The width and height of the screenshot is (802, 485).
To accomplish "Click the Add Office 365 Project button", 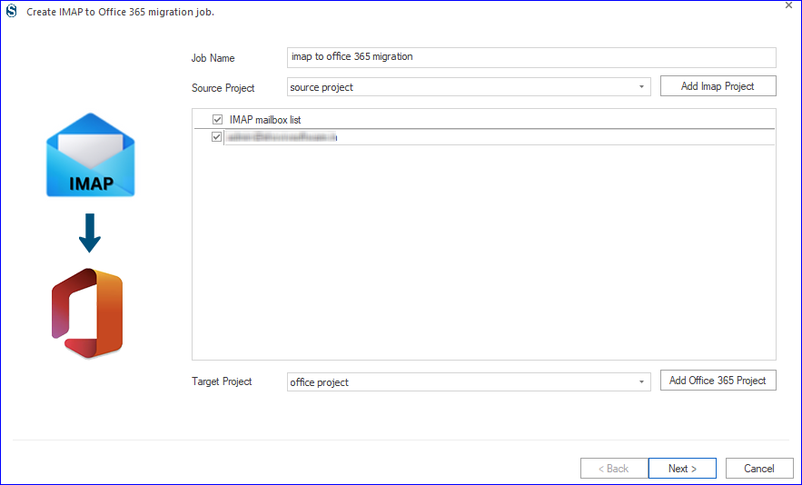I will [718, 381].
